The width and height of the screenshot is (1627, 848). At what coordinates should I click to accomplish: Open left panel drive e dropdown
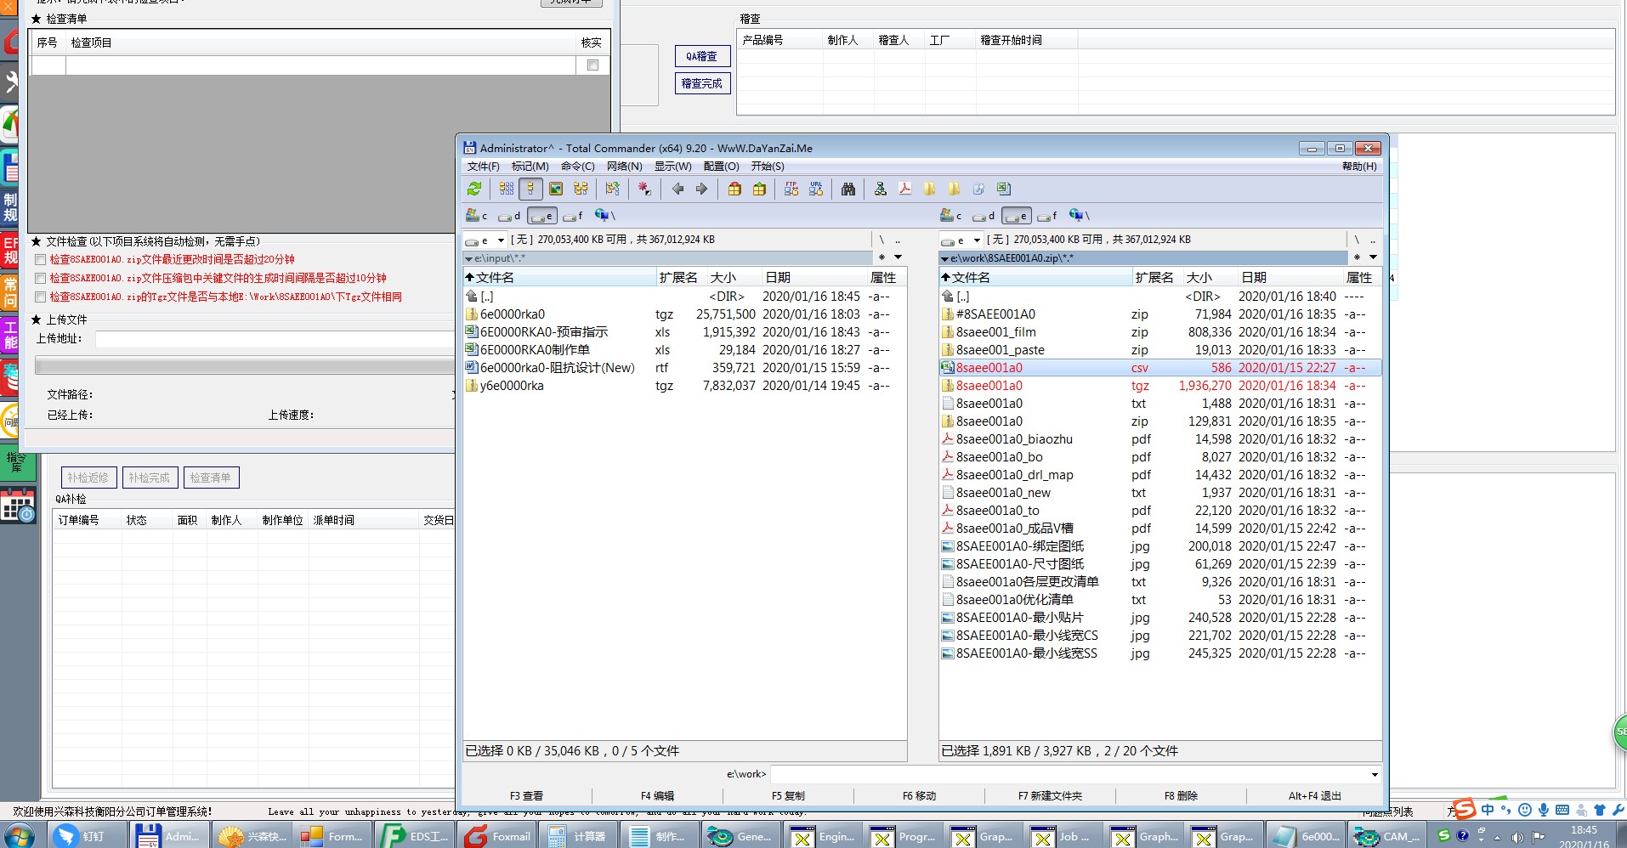501,240
